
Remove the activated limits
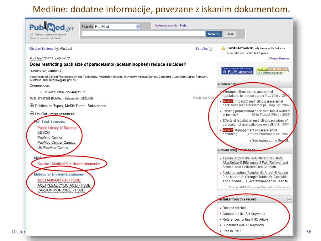(x=284, y=59)
